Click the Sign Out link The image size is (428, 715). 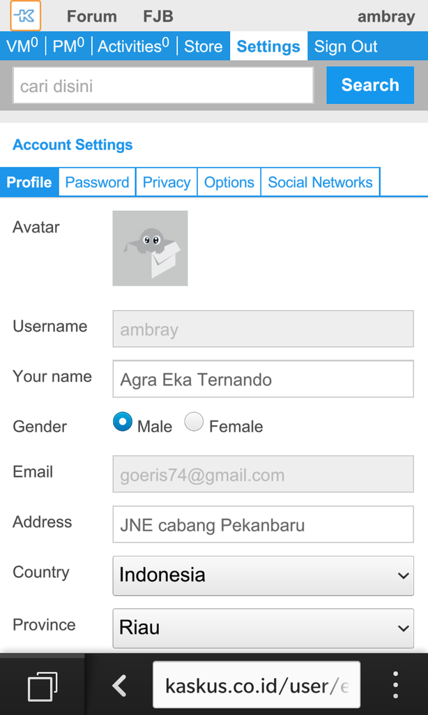point(346,46)
